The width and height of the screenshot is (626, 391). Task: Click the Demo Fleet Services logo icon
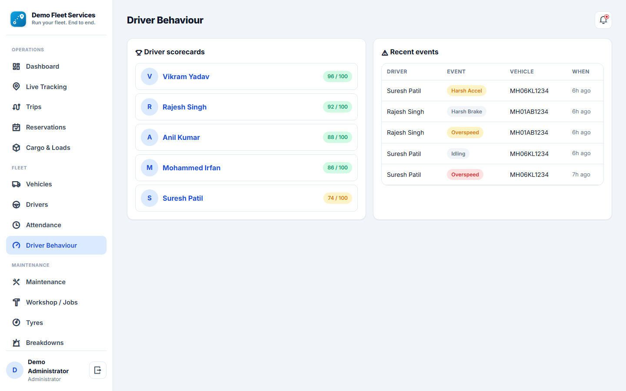pyautogui.click(x=18, y=19)
